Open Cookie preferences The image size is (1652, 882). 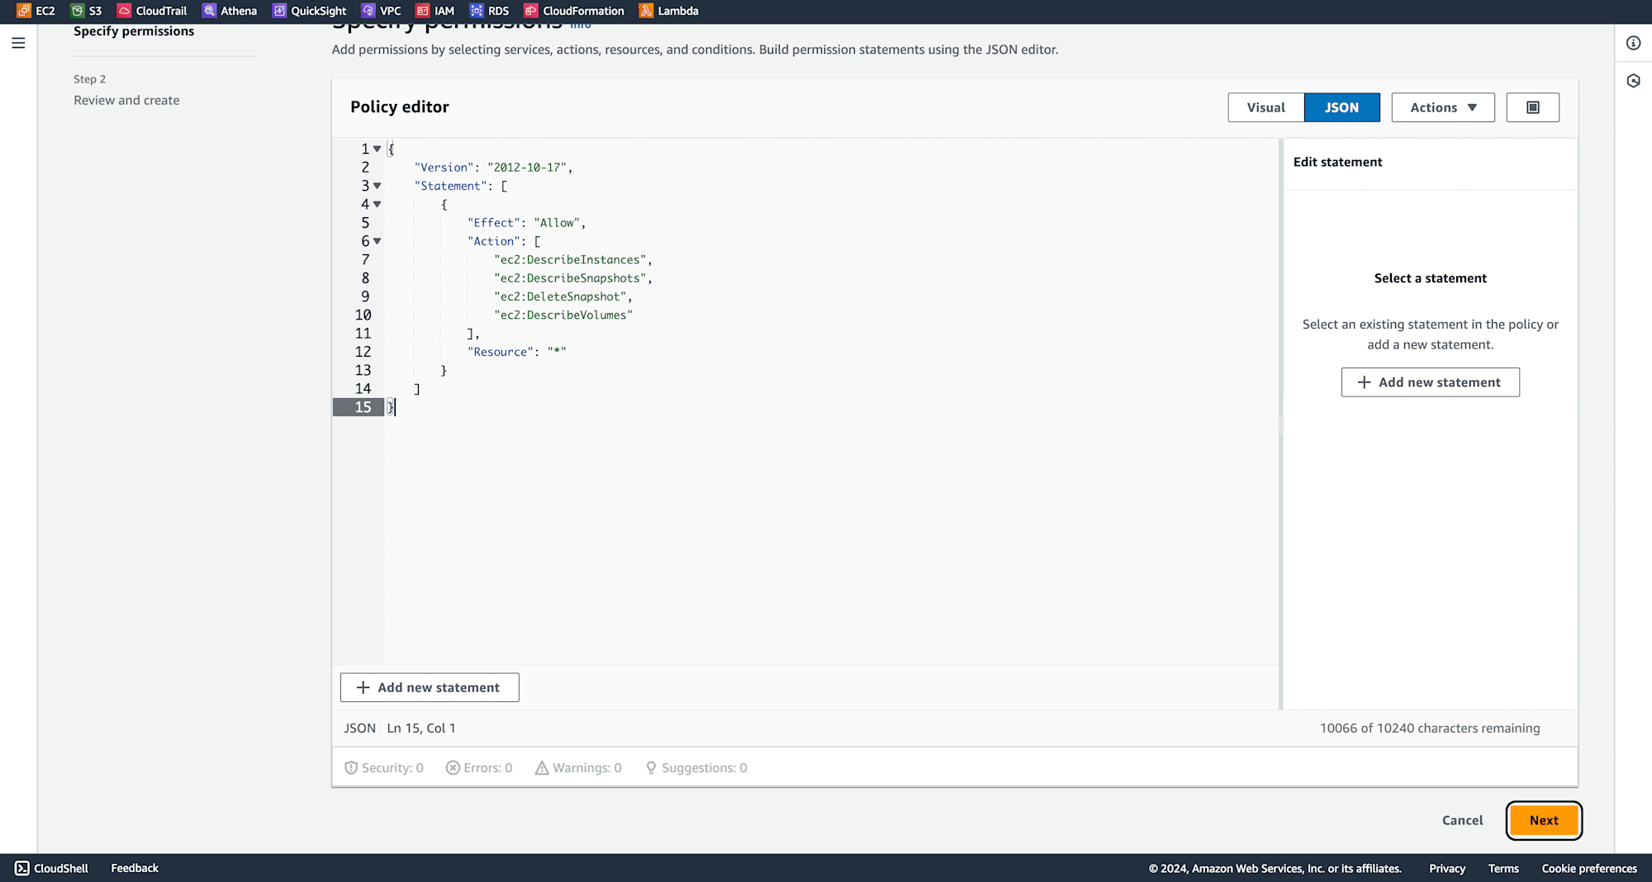[x=1589, y=868]
